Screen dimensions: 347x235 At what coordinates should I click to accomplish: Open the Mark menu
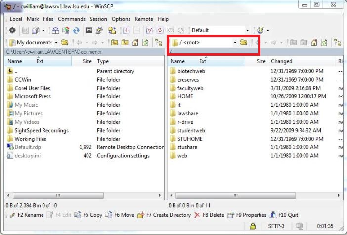tap(33, 19)
